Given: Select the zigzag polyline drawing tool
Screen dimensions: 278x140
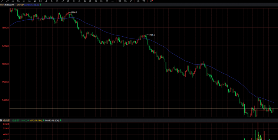Looking at the screenshot, I should [x=63, y=1].
